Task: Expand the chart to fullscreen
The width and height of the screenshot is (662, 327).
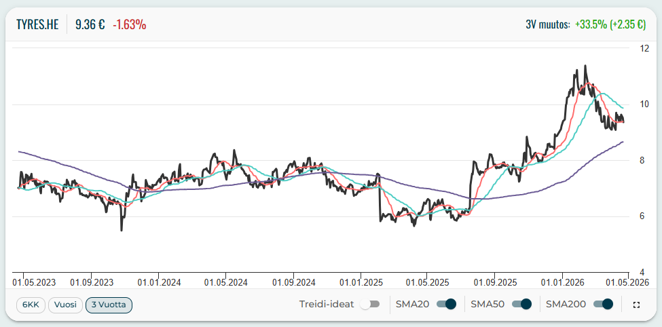Action: click(x=636, y=305)
